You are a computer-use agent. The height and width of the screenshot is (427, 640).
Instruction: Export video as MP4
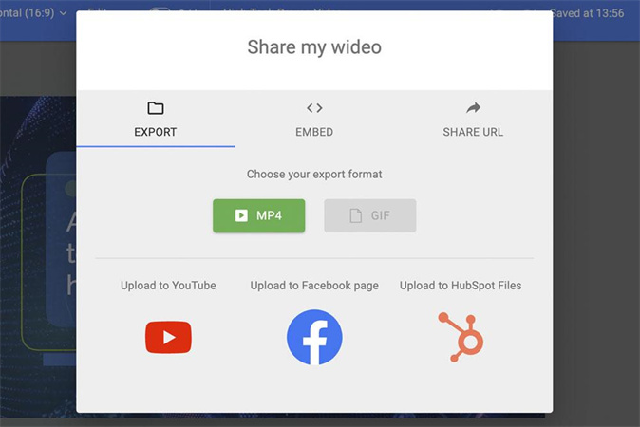click(x=259, y=215)
